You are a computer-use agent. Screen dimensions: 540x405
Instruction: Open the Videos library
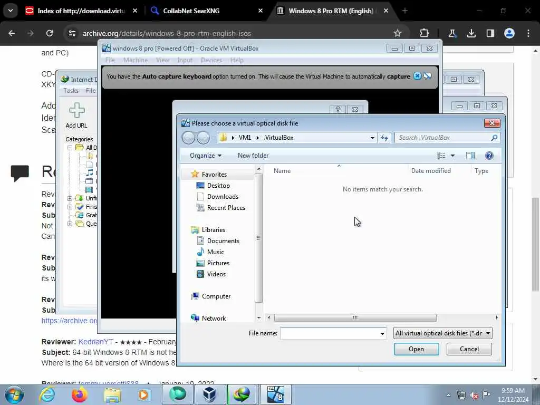pos(216,274)
